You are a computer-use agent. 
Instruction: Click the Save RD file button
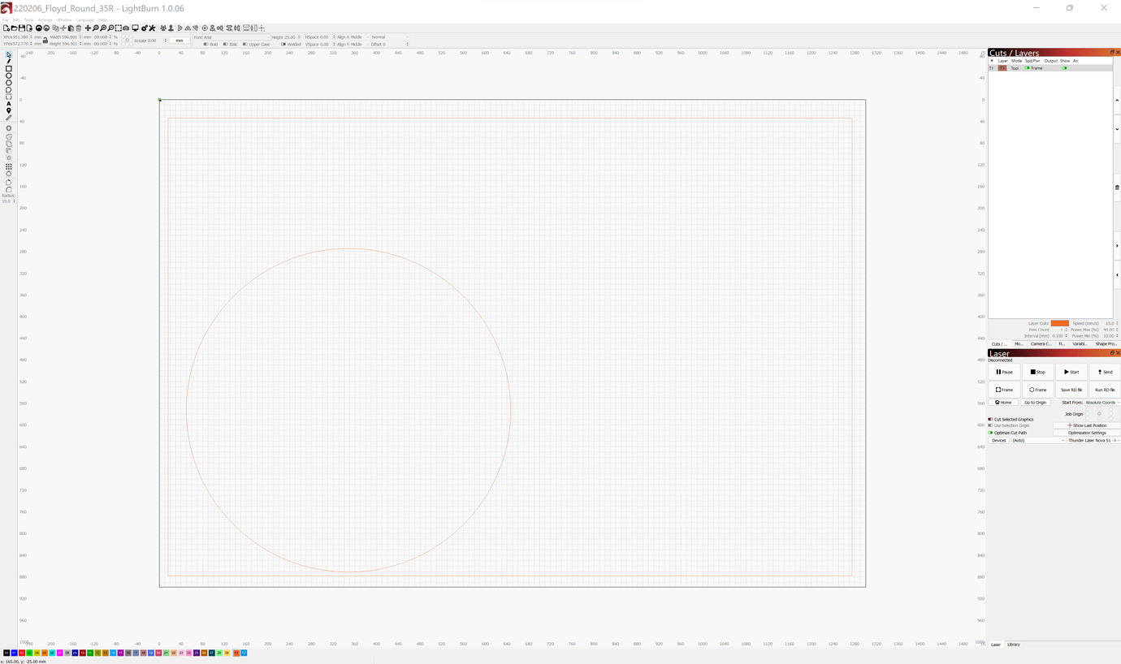(1071, 390)
